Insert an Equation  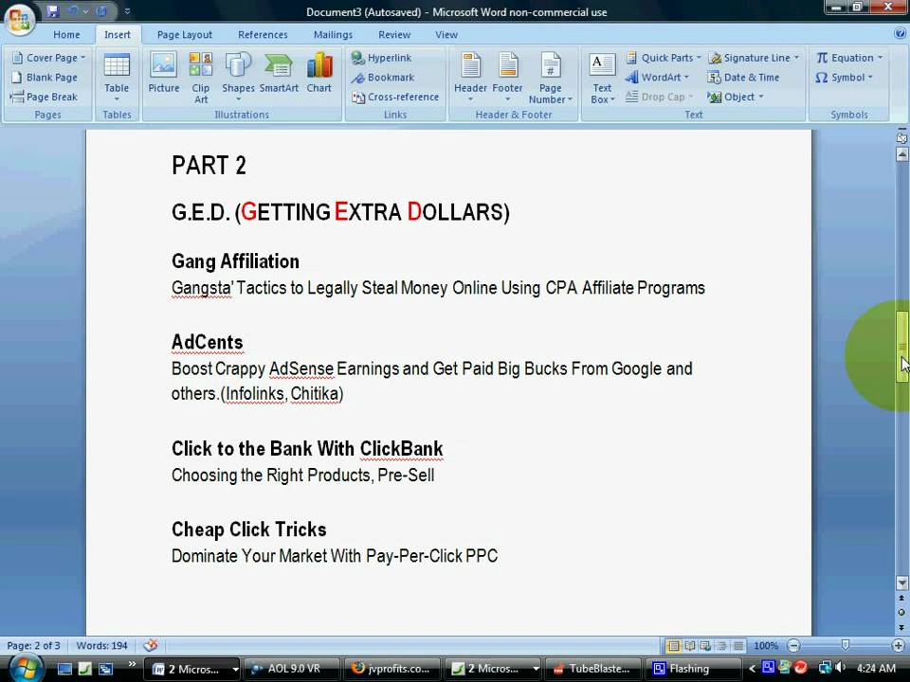pos(849,58)
